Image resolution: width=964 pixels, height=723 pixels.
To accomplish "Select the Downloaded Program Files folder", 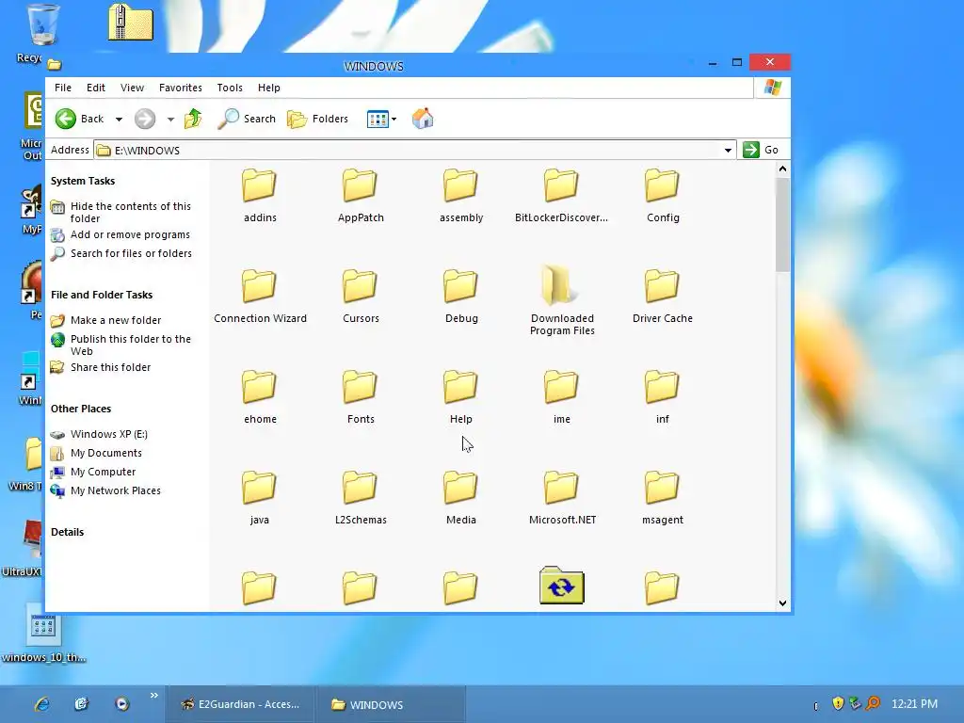I will [562, 301].
